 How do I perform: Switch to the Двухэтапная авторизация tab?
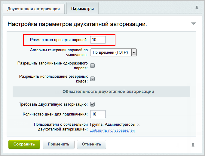pos(33,9)
